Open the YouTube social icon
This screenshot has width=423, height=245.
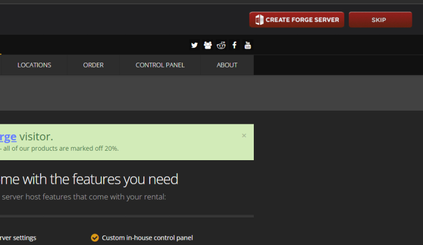[247, 45]
